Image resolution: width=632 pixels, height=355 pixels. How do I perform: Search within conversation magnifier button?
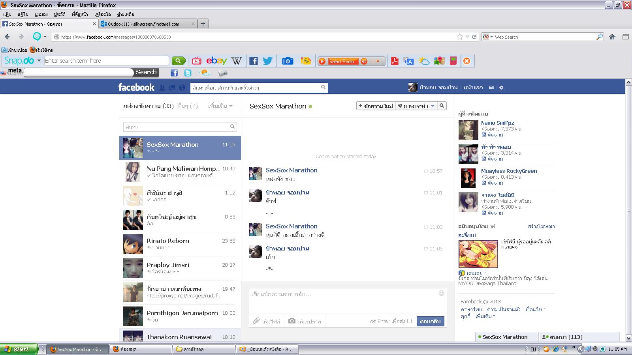coord(442,106)
